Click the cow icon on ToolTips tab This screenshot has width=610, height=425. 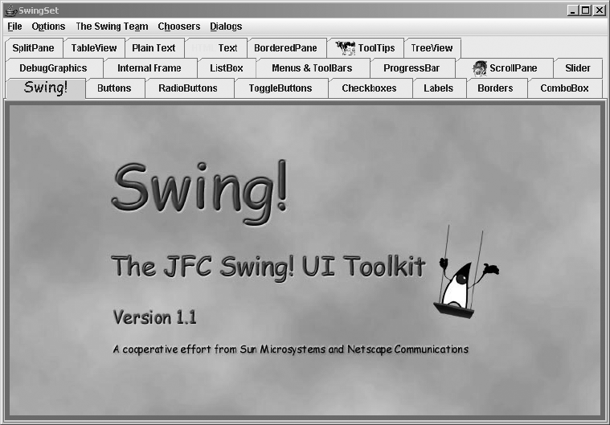345,48
